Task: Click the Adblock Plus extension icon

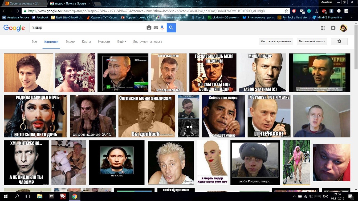Action: (x=324, y=11)
